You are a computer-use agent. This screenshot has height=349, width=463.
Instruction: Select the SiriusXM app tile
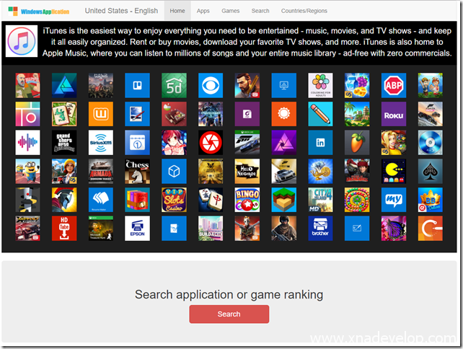pos(100,142)
